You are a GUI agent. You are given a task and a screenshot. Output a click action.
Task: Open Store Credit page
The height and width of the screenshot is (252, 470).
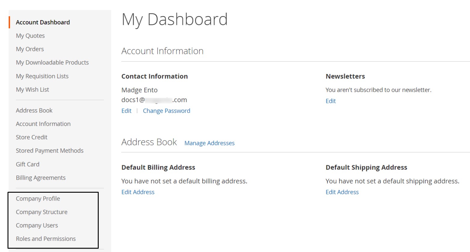point(32,137)
